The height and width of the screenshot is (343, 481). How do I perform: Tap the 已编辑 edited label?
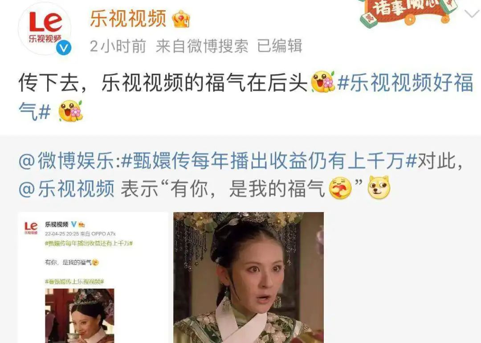280,46
